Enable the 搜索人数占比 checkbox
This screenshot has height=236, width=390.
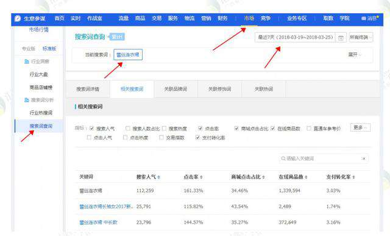[128, 129]
